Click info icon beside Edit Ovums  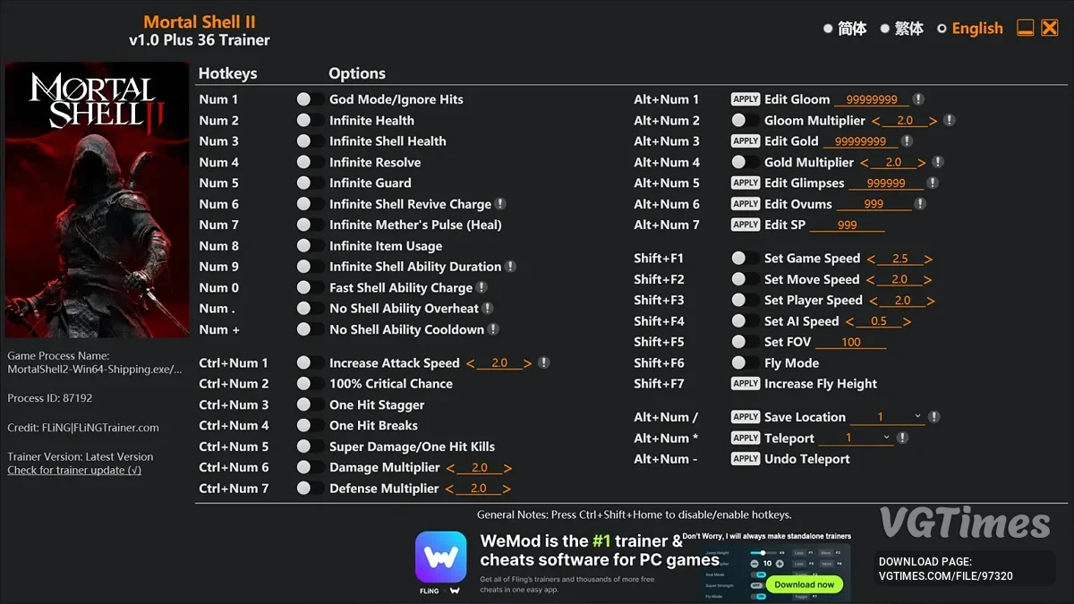(x=920, y=204)
